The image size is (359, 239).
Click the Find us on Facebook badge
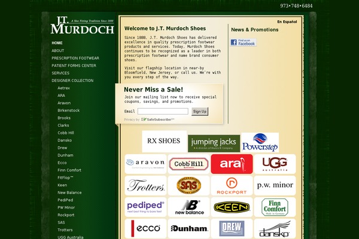point(244,42)
